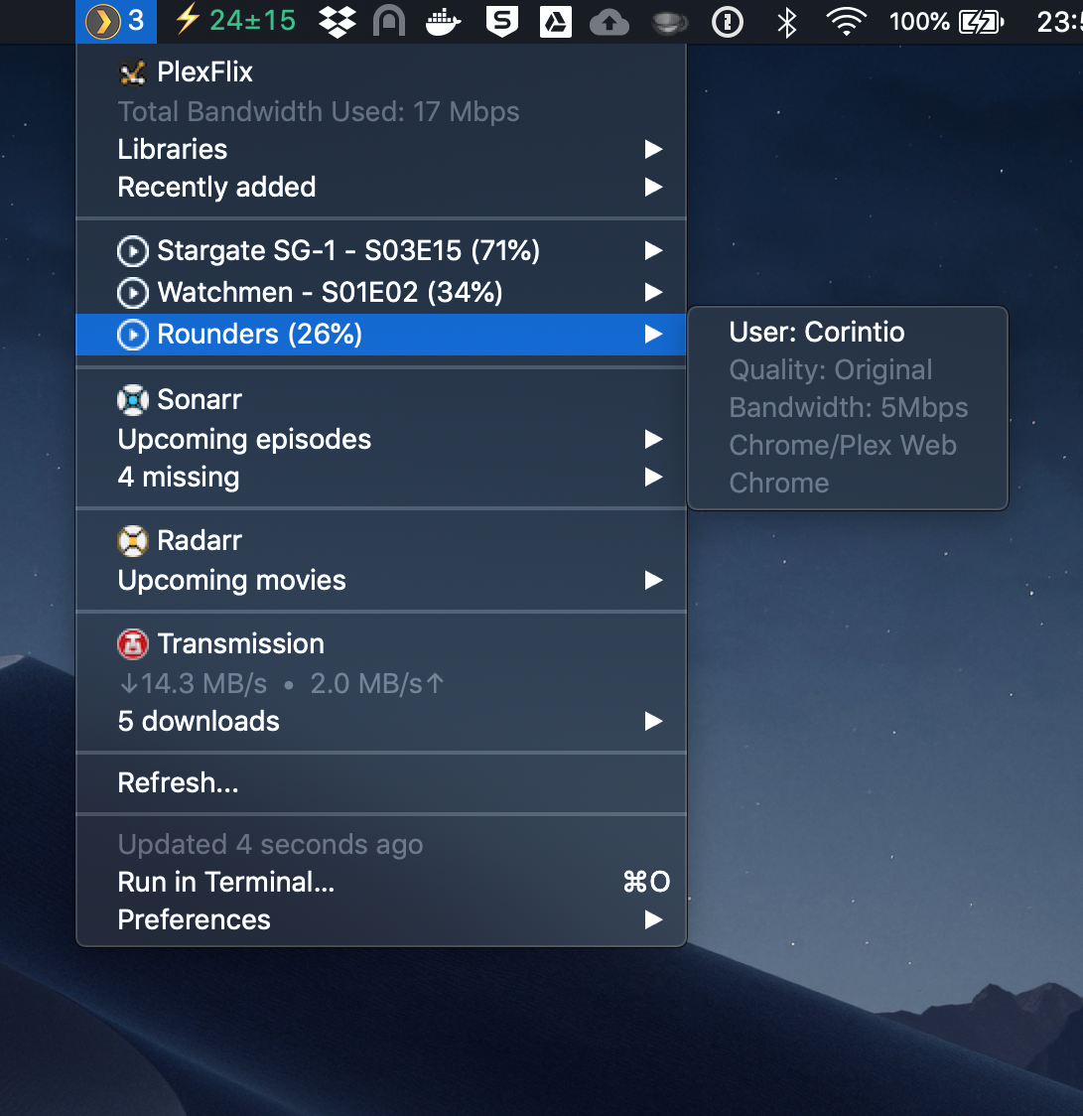Select the highlighted Rounders (26%) entry
Viewport: 1083px width, 1116px height.
[x=380, y=335]
